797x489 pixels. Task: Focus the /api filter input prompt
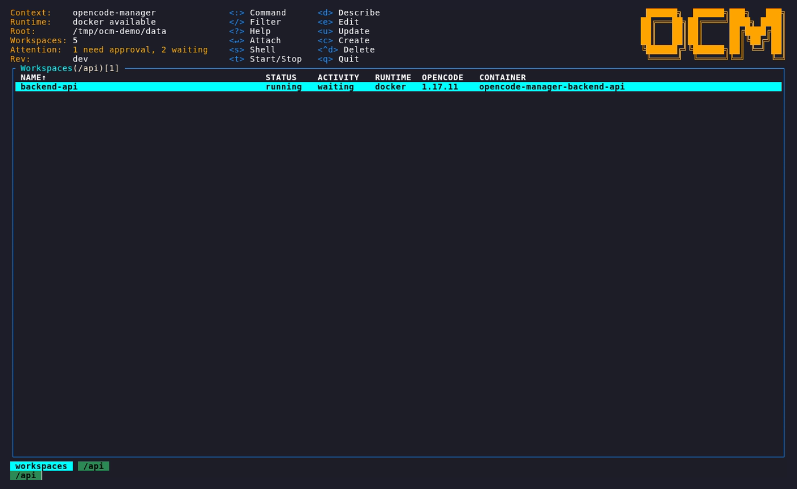coord(26,475)
